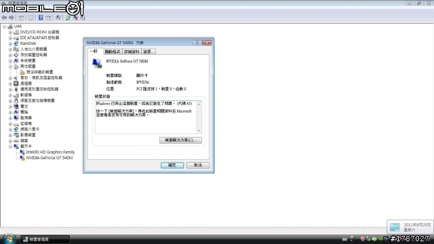Select the 軟碟機 (floppy drives) label
The width and height of the screenshot is (434, 244).
click(x=26, y=95)
